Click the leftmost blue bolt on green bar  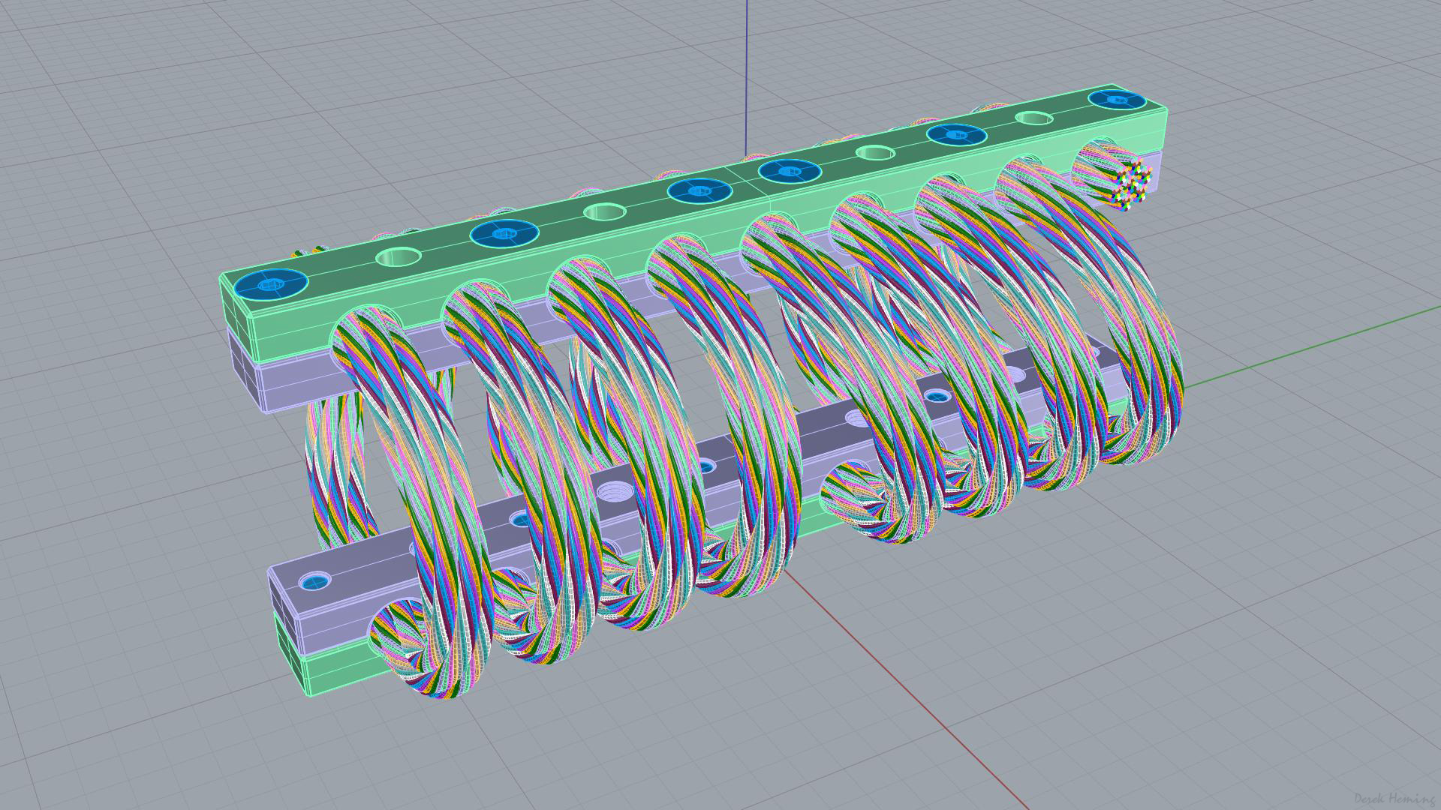click(x=270, y=285)
